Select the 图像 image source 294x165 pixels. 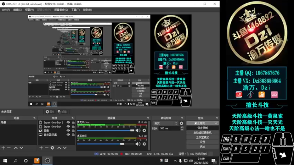(x=46, y=131)
